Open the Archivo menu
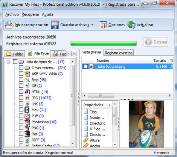Viewport: 177px width, 157px height. click(x=12, y=14)
